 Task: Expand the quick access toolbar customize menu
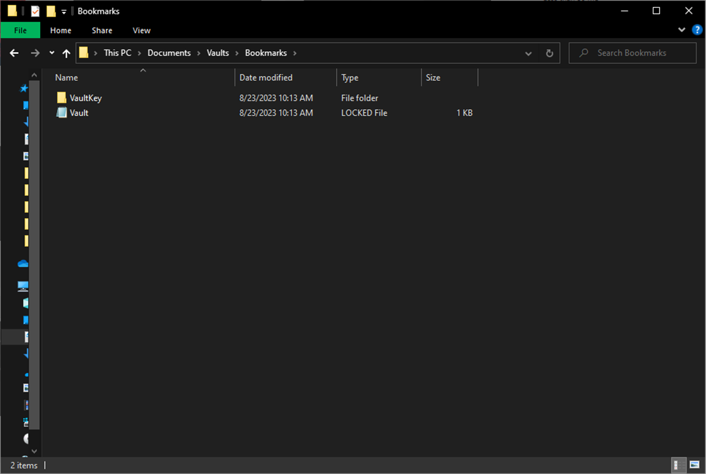pos(63,11)
